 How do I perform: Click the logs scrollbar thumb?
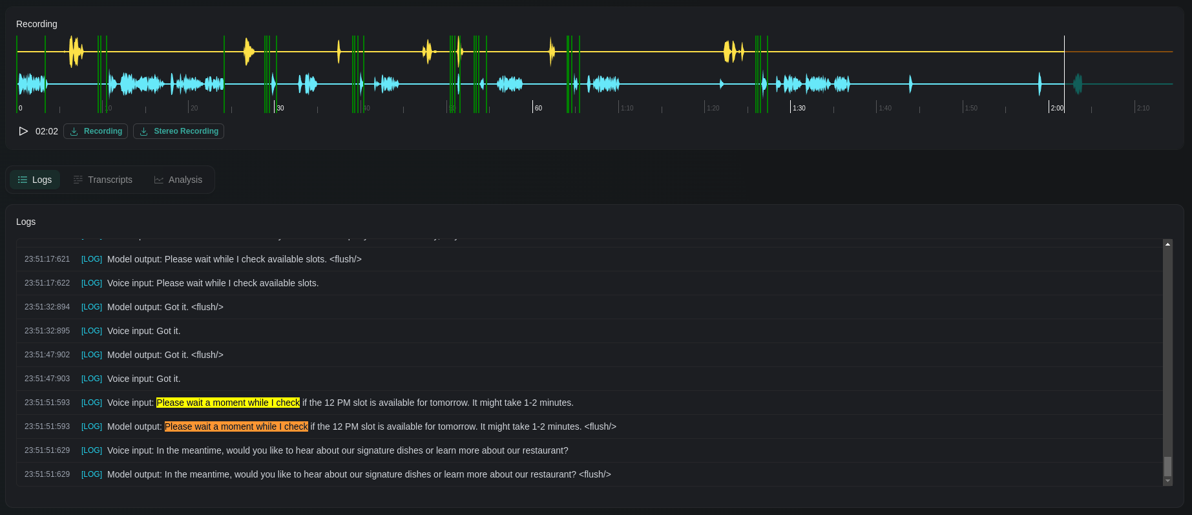(x=1167, y=466)
